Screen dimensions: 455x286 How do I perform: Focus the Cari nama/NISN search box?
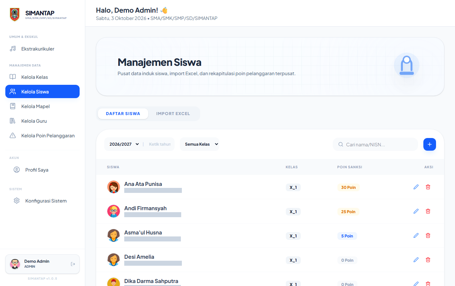(x=375, y=145)
